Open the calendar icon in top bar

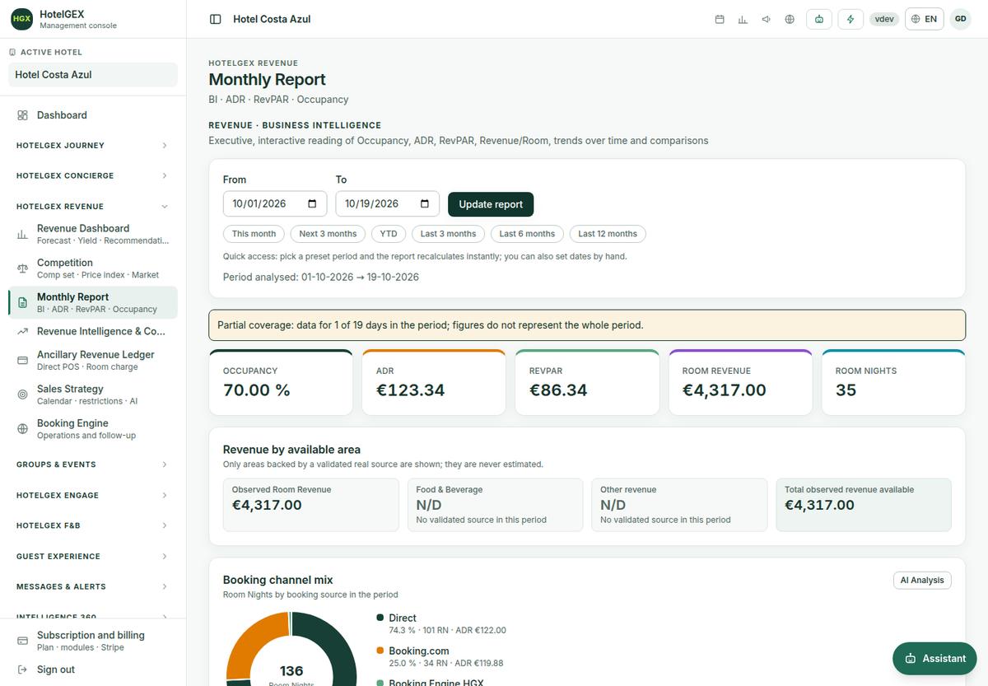click(720, 19)
